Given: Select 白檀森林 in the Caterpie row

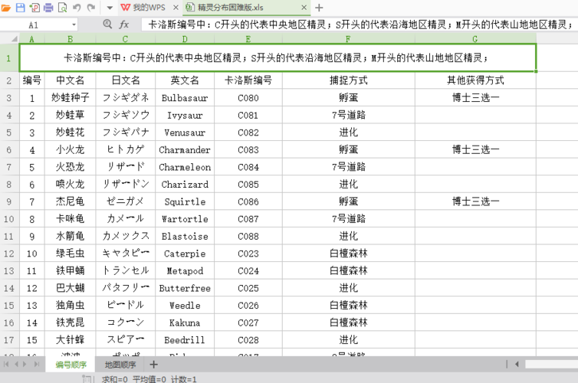Looking at the screenshot, I should (x=348, y=254).
